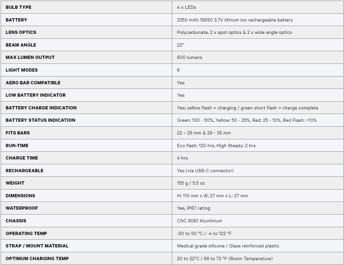
Task: Click the Eco flash run-time value
Action: coord(216,146)
